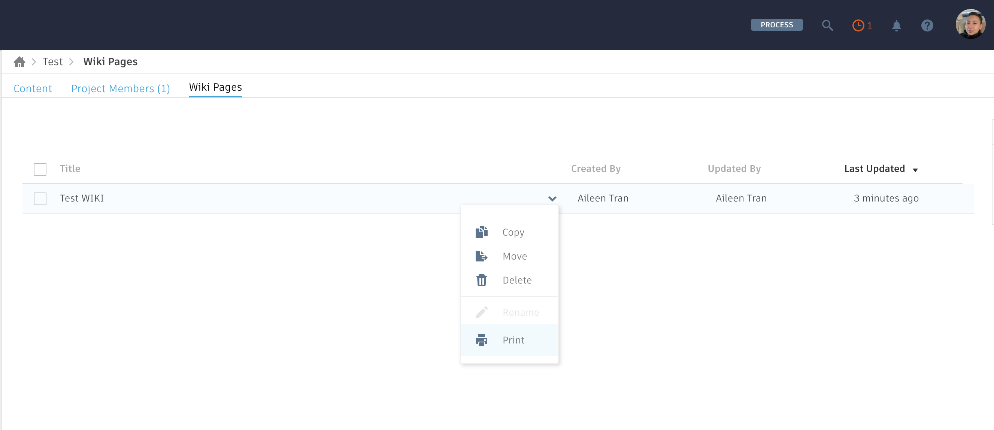Click the Move document icon

(x=481, y=256)
